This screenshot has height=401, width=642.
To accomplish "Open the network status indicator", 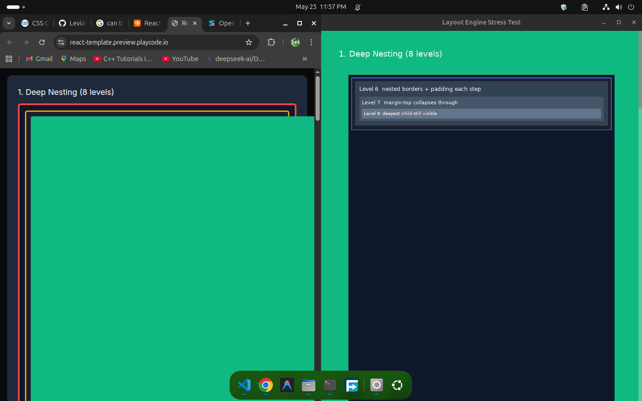I will tap(606, 7).
